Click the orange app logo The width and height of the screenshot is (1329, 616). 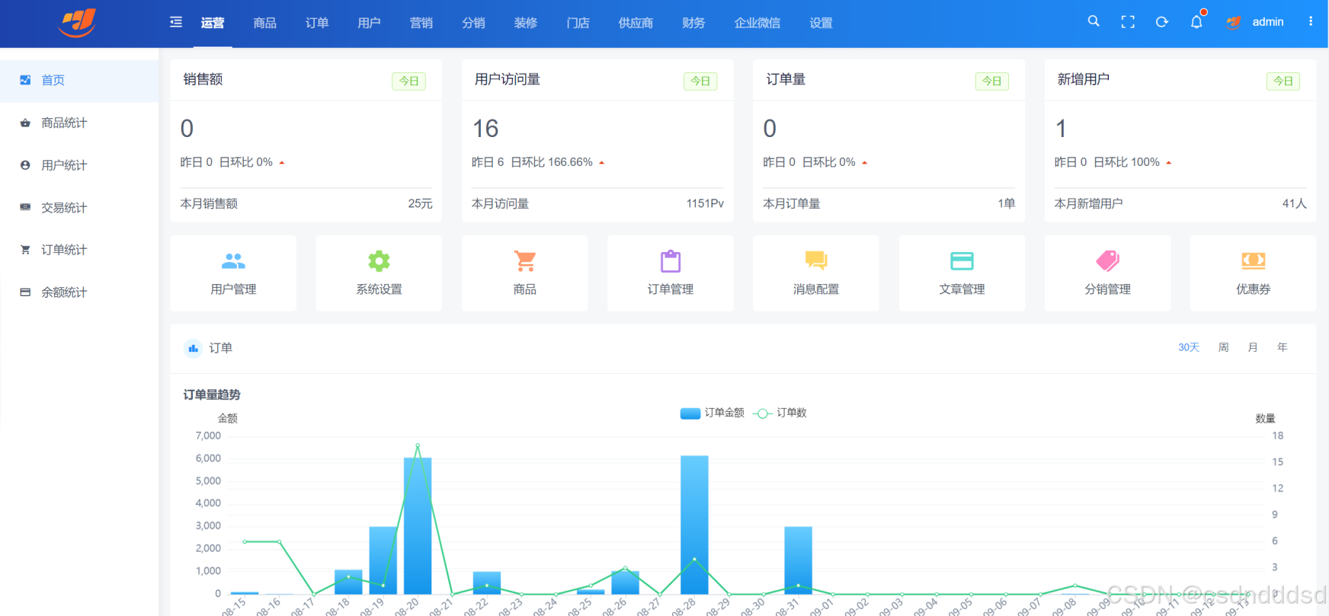78,22
